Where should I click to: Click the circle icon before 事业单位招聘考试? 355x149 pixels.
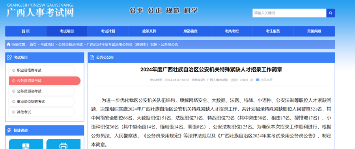click(x=13, y=102)
